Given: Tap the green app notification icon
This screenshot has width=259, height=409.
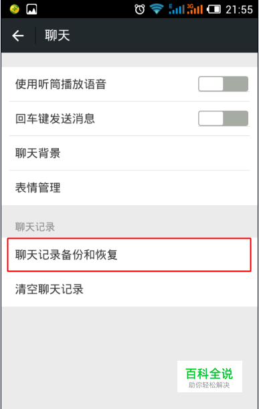Looking at the screenshot, I should 14,9.
